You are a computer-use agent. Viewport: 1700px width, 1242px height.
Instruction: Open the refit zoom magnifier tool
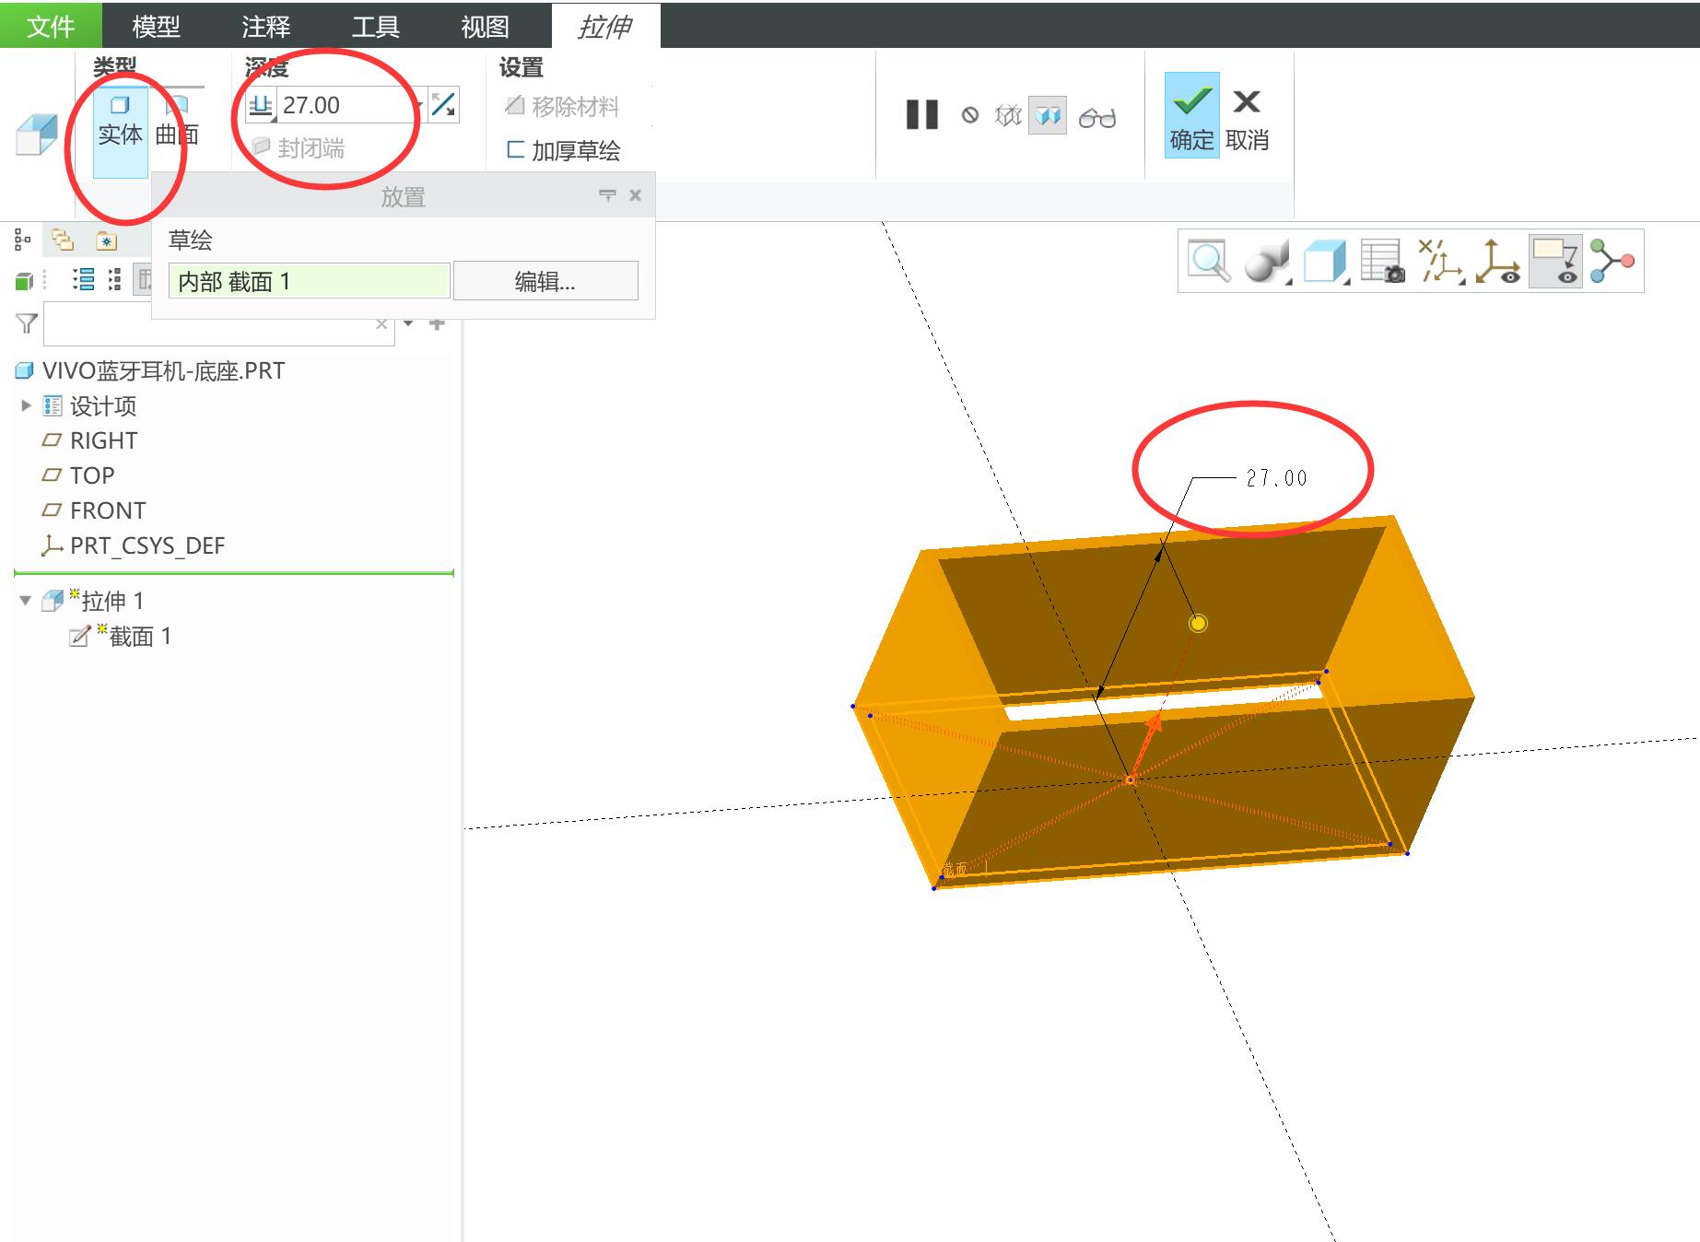pyautogui.click(x=1209, y=261)
